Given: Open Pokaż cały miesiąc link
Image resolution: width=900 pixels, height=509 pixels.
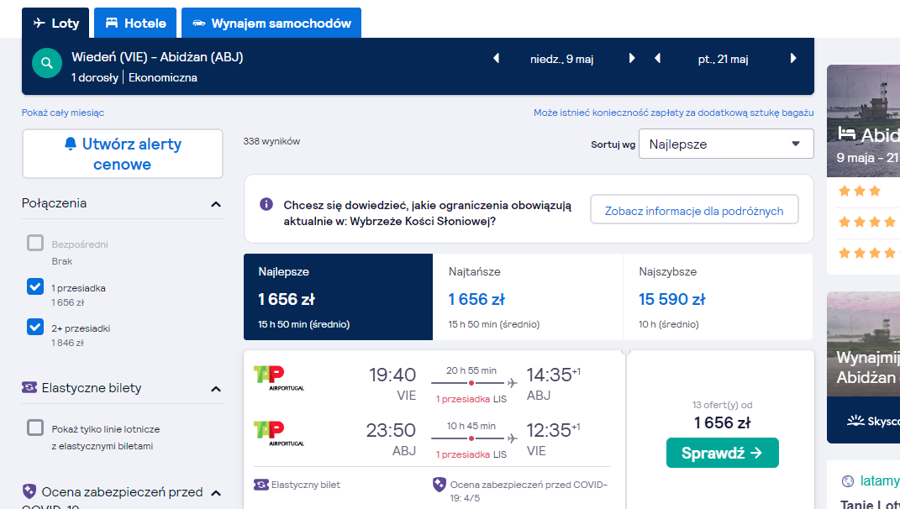Looking at the screenshot, I should (x=63, y=113).
